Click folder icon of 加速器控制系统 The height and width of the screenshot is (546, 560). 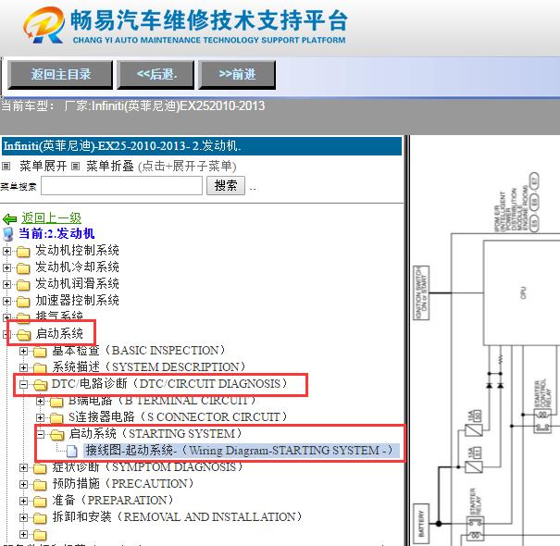click(23, 301)
